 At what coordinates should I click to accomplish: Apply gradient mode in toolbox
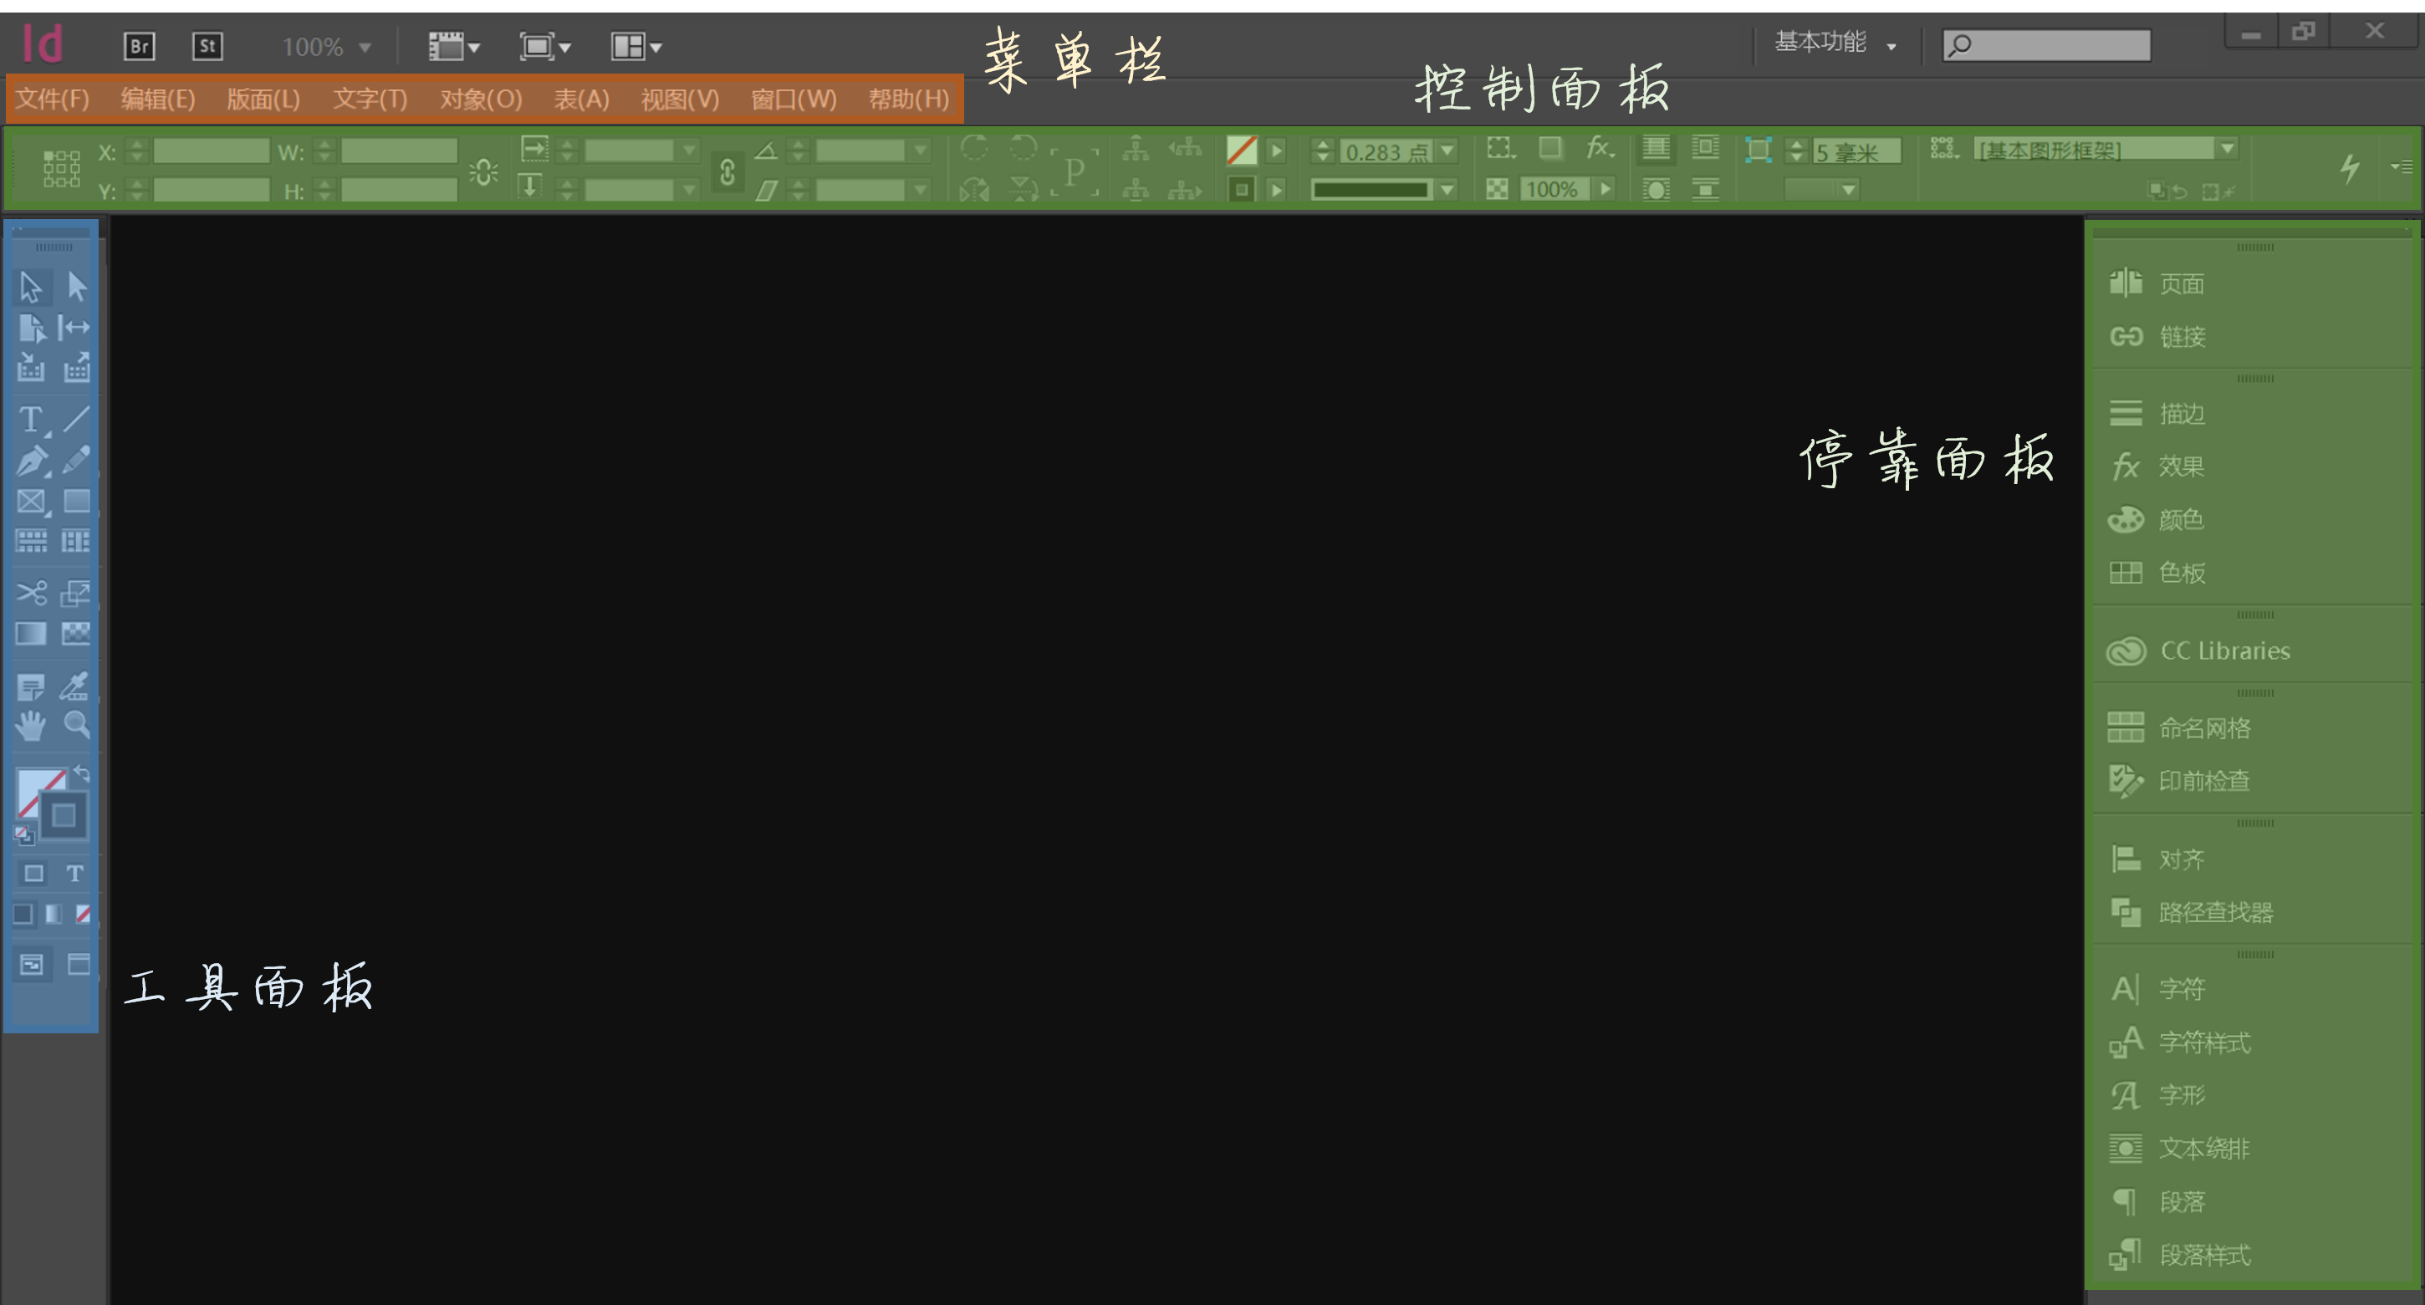54,914
